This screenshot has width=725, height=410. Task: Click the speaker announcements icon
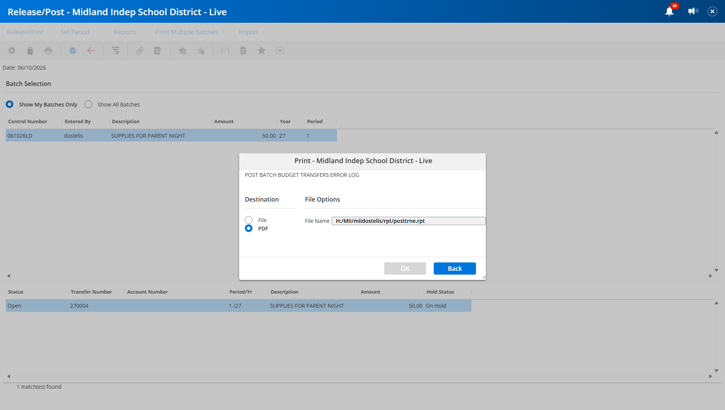pos(693,11)
